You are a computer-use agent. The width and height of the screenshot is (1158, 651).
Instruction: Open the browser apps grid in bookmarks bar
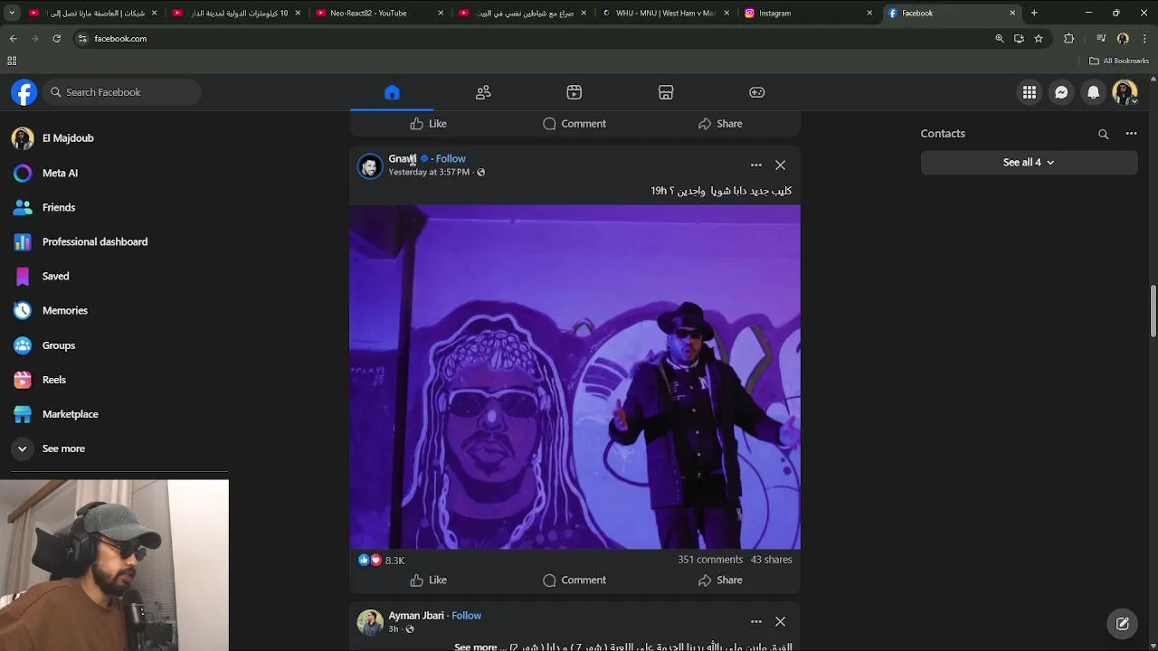(12, 61)
